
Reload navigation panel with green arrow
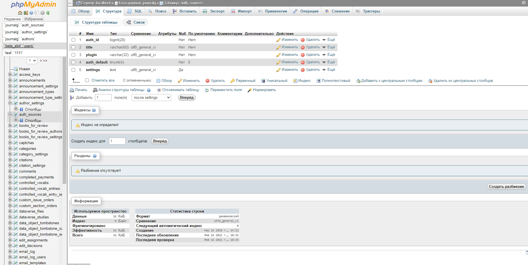[48, 13]
